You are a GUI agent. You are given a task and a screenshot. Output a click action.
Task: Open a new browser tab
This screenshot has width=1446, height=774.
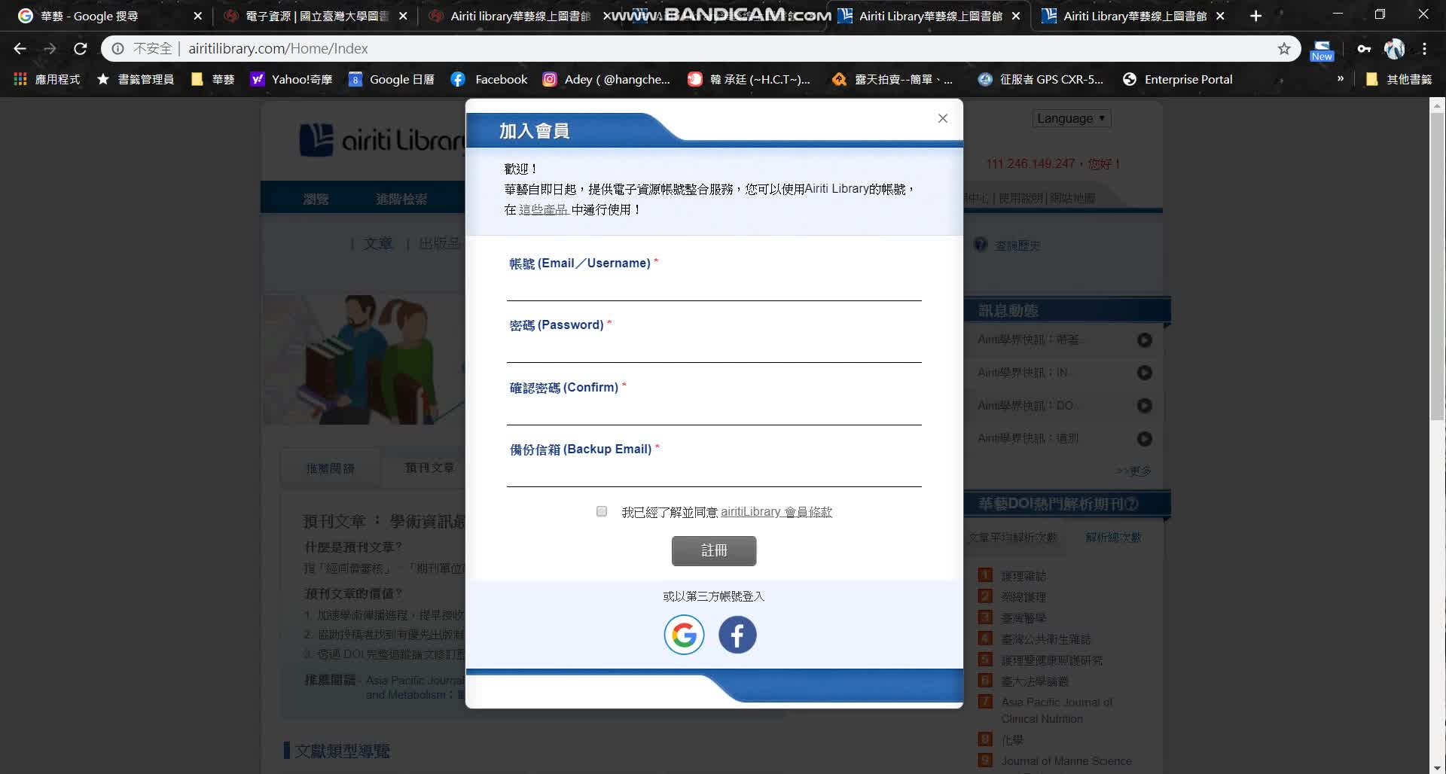(x=1255, y=16)
